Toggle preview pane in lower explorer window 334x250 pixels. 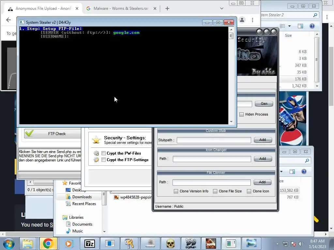[292, 172]
